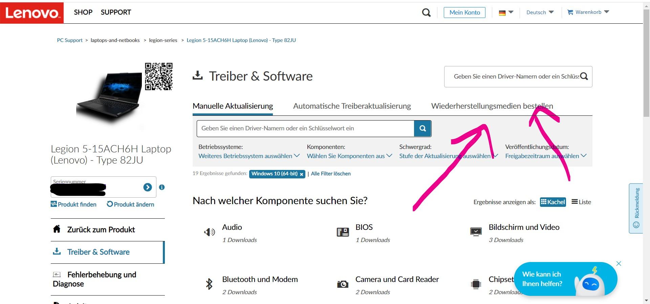Expand Freigabezeitraum auswählen dropdown
This screenshot has height=304, width=650.
546,156
